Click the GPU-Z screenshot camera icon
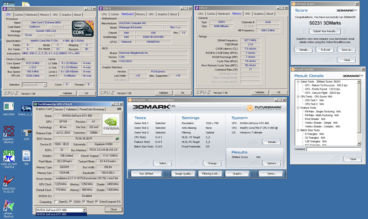The width and height of the screenshot is (368, 219). pyautogui.click(x=119, y=109)
